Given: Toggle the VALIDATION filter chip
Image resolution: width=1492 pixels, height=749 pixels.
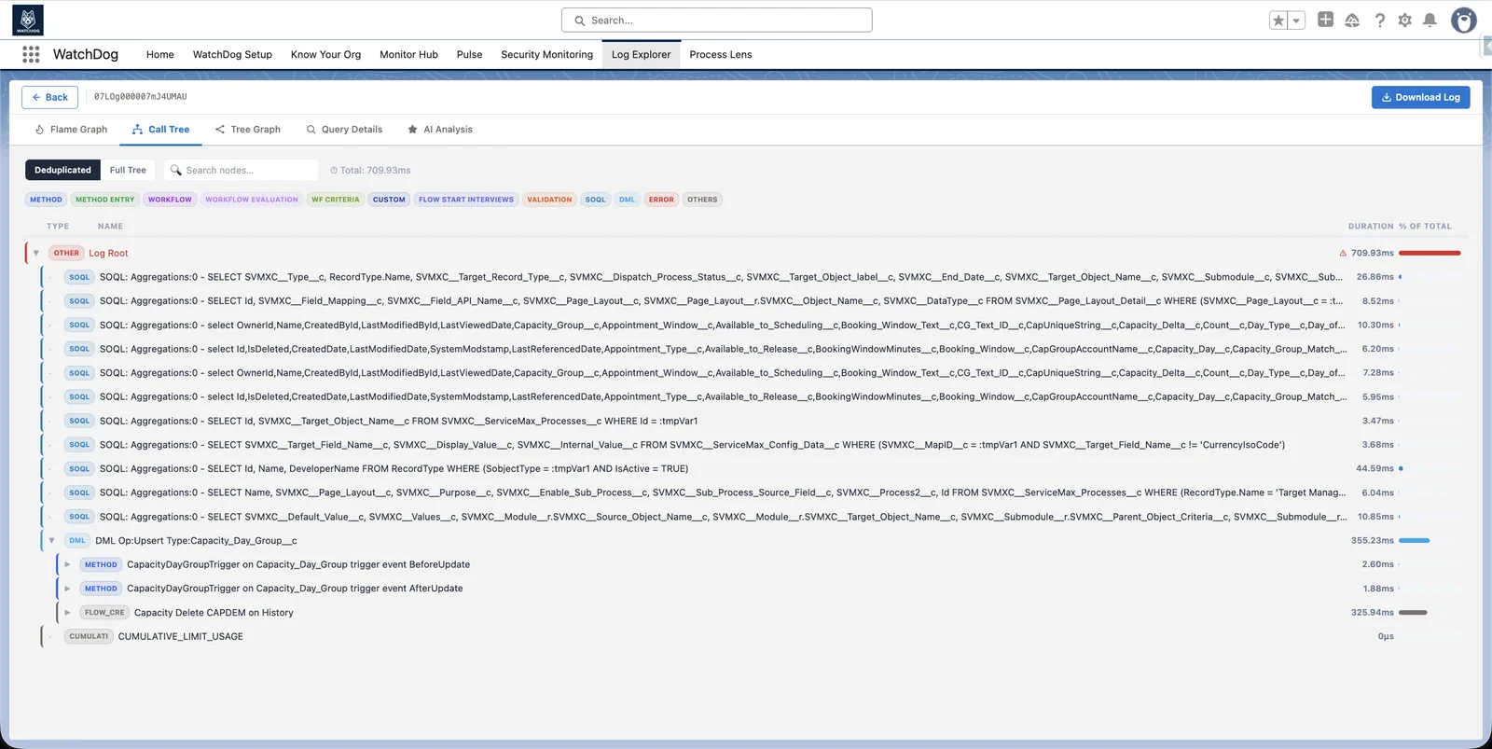Looking at the screenshot, I should (549, 200).
